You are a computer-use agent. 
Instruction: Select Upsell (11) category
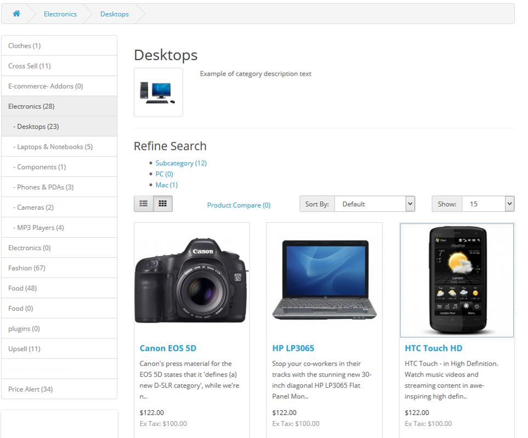point(59,349)
